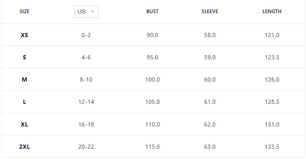Select the S size row label
The image size is (306, 159).
(x=24, y=57)
